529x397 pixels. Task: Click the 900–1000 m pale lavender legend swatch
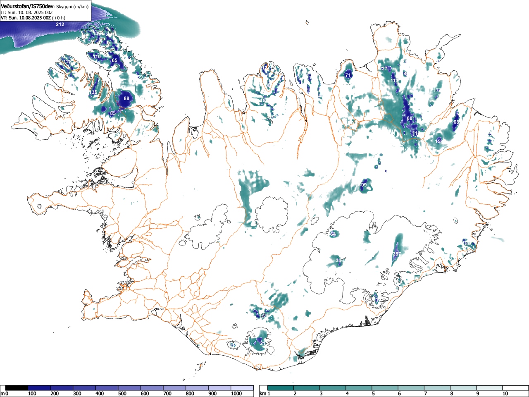[x=219, y=388]
